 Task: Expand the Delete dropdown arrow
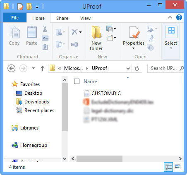[x=81, y=32]
